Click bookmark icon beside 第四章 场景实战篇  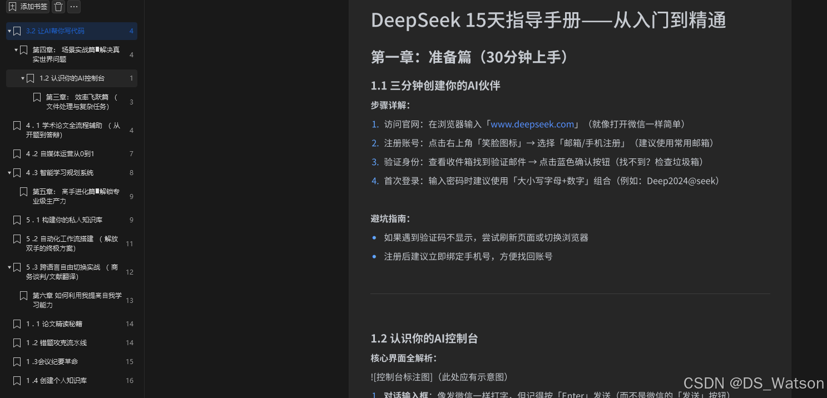24,50
